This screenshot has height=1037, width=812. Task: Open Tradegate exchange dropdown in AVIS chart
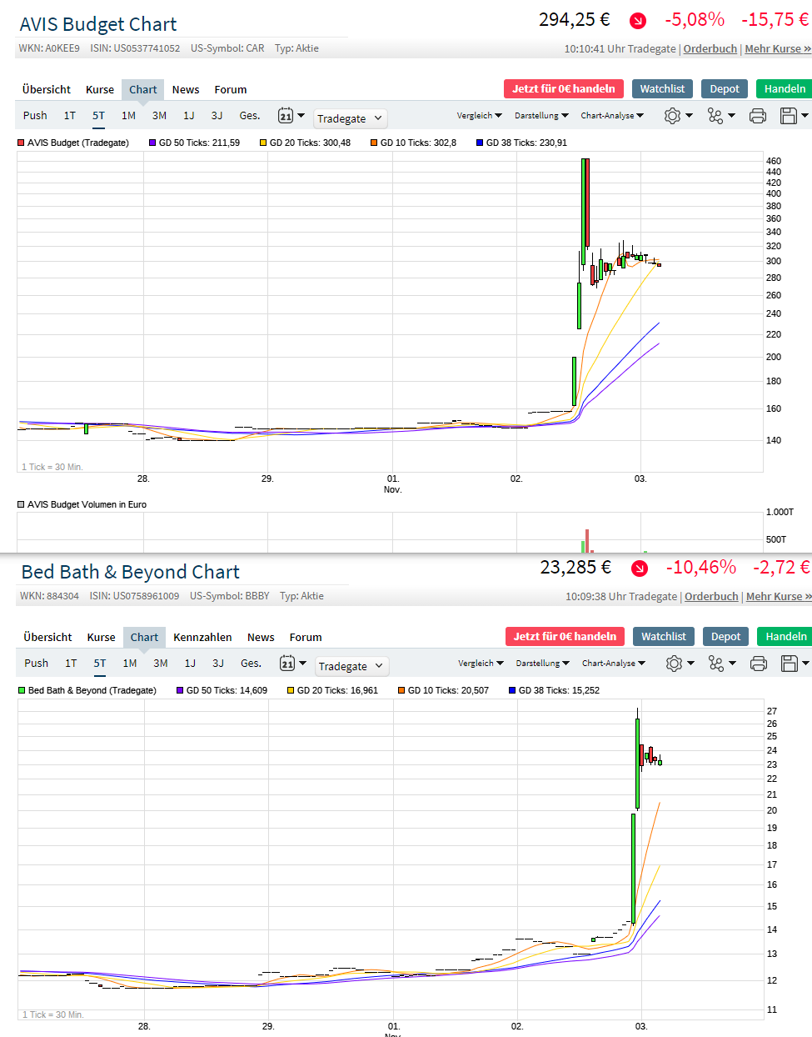[349, 118]
